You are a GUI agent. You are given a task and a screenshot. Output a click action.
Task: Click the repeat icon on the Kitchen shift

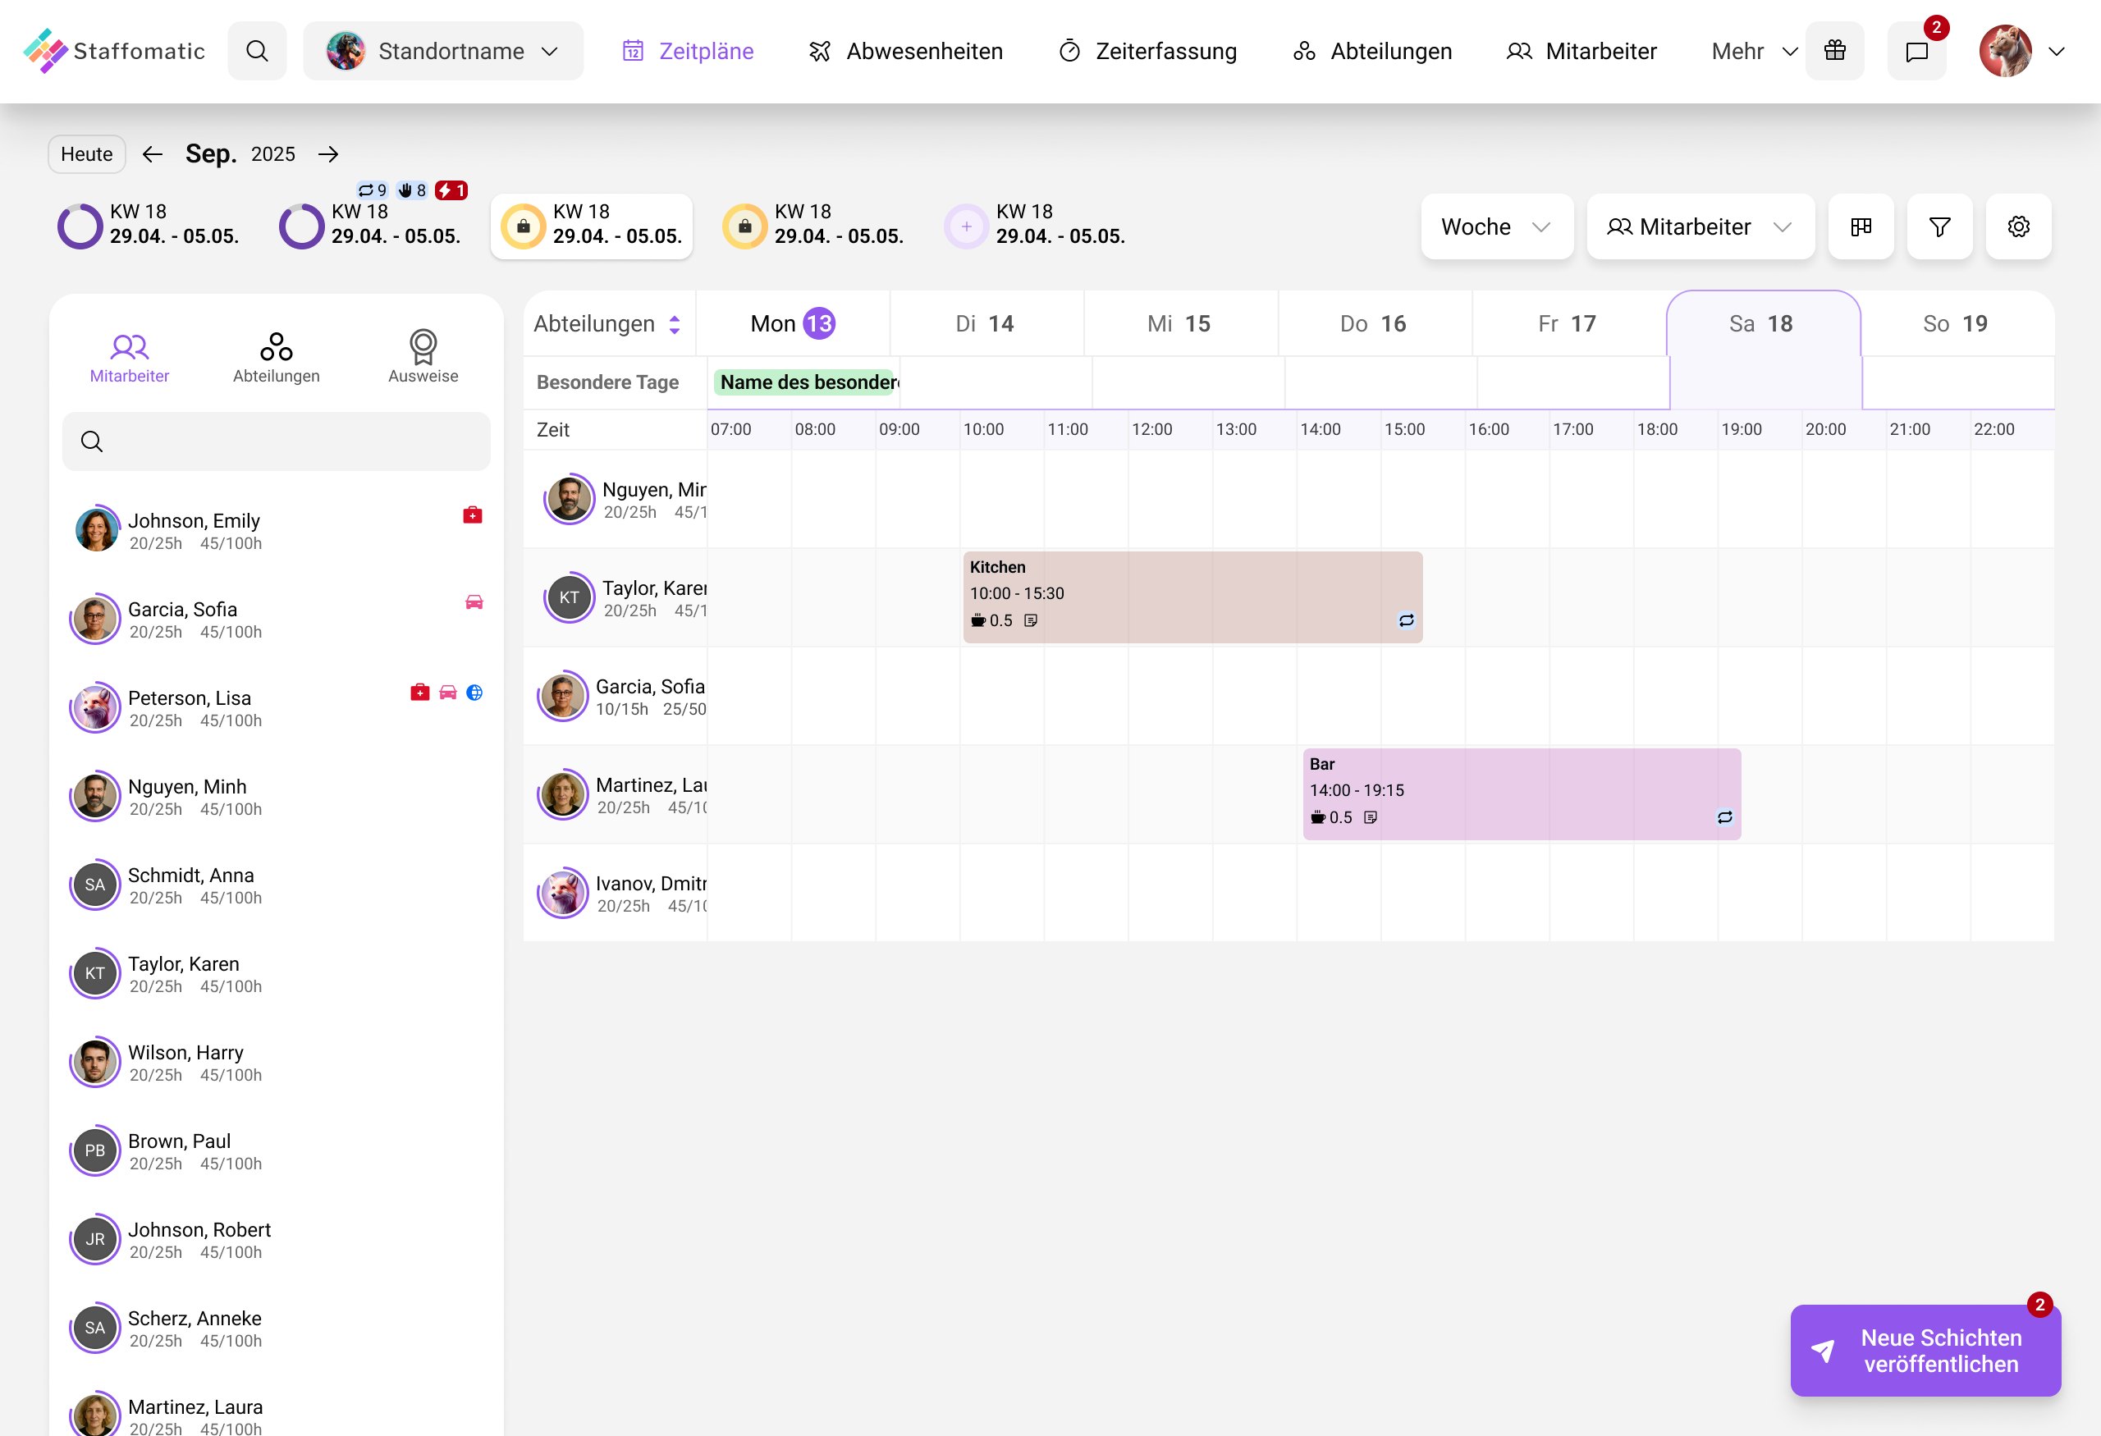[x=1405, y=621]
